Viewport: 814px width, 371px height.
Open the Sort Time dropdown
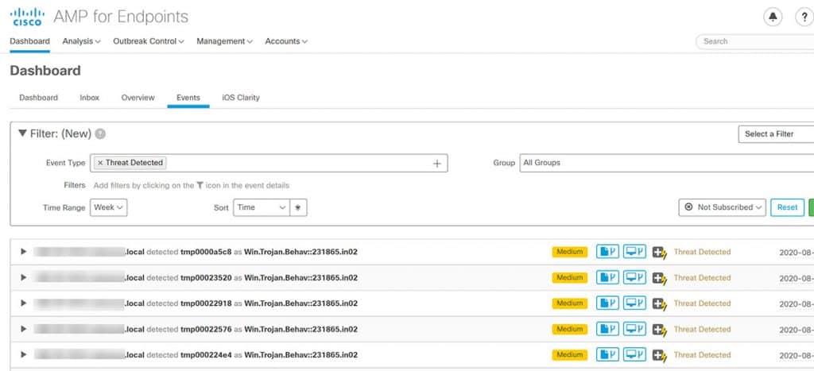[x=261, y=207]
